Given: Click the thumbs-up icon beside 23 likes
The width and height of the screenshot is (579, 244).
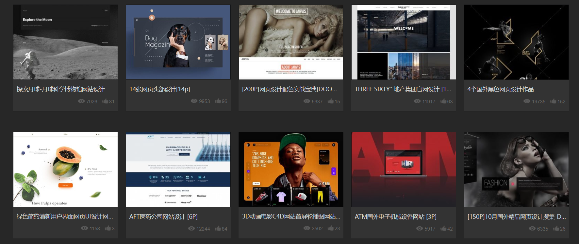Looking at the screenshot, I should [330, 228].
